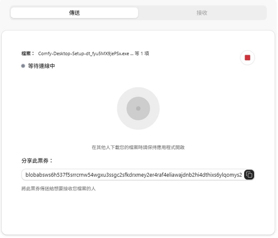
Task: Click the 等待連線中 status text
Action: [x=41, y=66]
